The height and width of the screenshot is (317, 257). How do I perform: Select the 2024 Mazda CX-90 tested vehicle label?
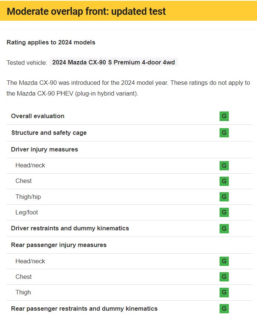pyautogui.click(x=113, y=62)
